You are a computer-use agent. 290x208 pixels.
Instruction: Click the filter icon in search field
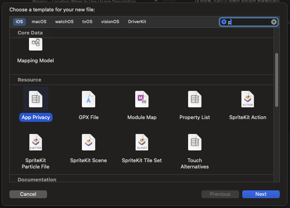224,22
